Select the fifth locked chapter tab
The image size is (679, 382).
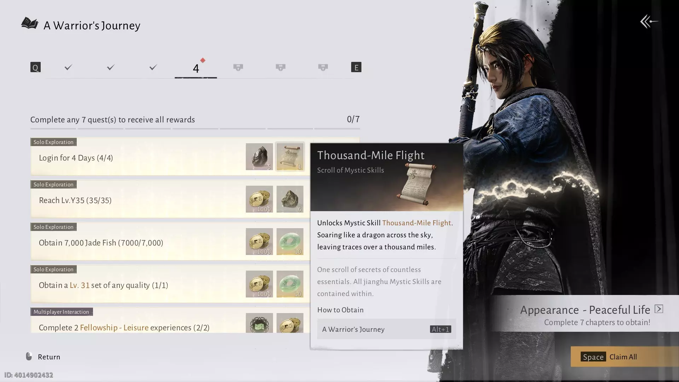[x=238, y=67]
